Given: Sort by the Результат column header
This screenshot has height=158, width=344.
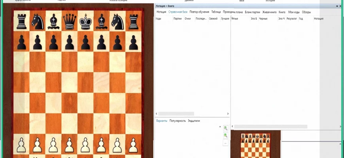Looking at the screenshot, I should [292, 19].
